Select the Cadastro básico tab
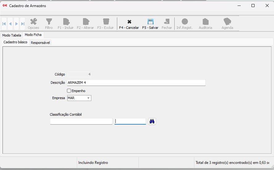Screen dimensions: 274x170 click(15, 42)
